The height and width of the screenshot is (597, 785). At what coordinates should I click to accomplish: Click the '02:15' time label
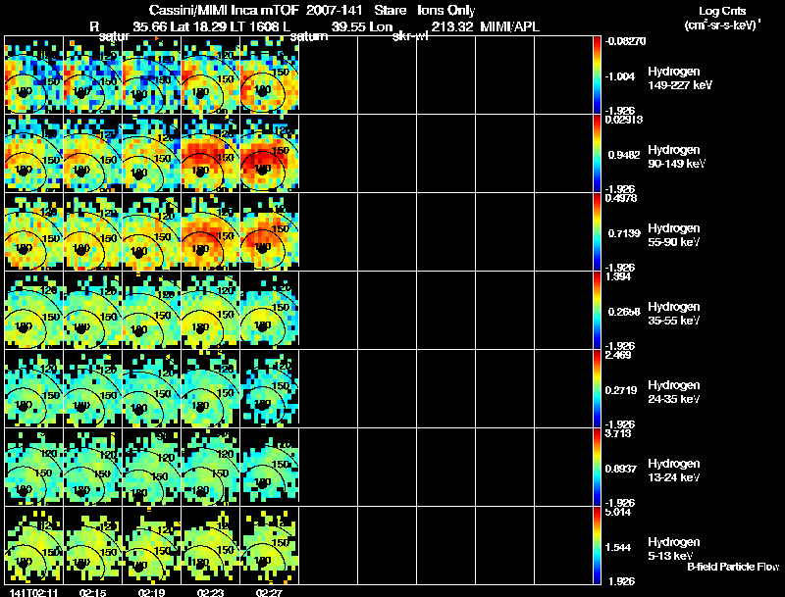tap(92, 592)
